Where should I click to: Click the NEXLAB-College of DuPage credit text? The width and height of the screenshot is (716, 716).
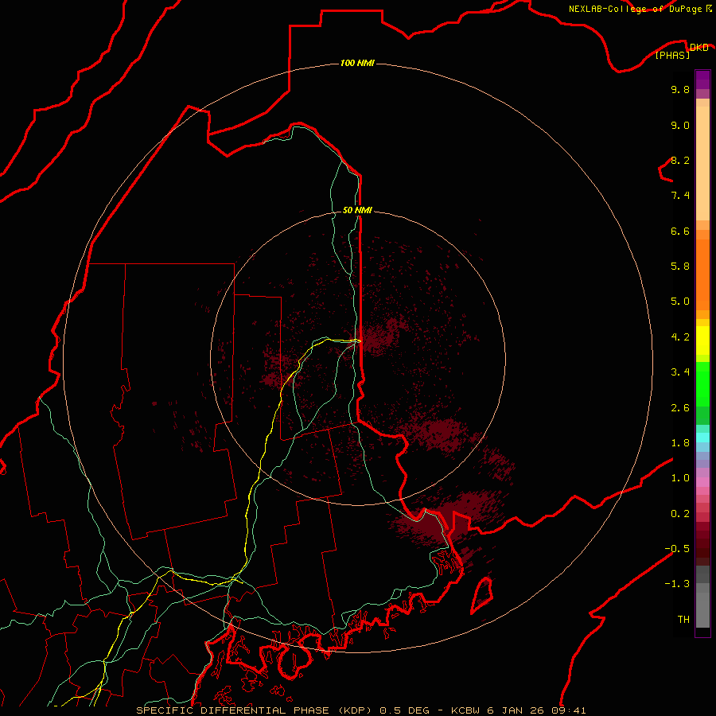636,9
